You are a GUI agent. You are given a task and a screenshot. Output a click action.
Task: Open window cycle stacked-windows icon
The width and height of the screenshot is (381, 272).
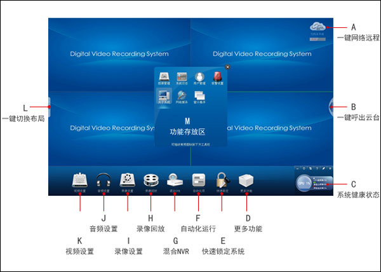tap(199, 95)
